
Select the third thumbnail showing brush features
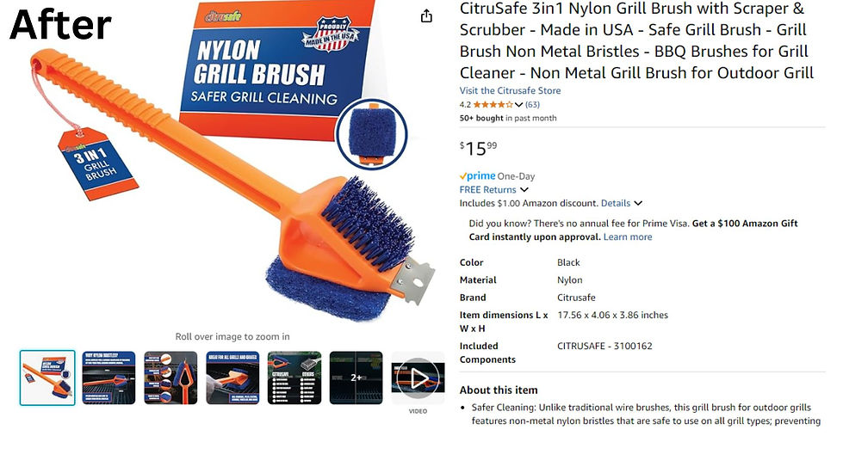(x=170, y=378)
